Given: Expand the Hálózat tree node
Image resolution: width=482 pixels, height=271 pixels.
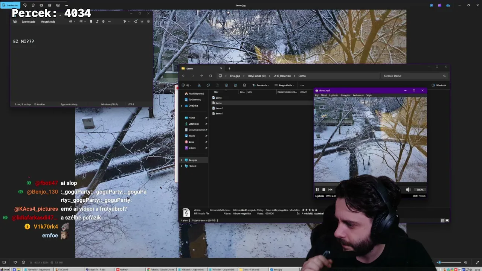Looking at the screenshot, I should coord(182,166).
